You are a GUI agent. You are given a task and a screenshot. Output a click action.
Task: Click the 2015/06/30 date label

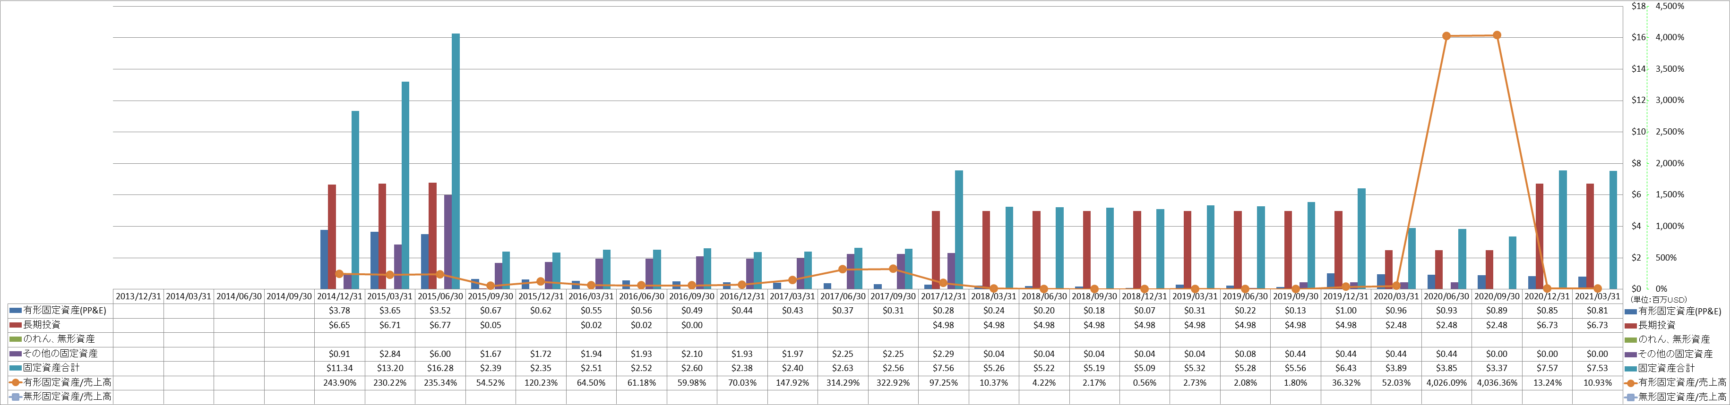click(x=440, y=296)
